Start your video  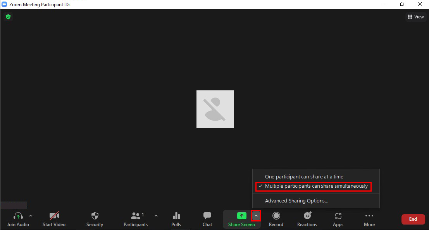[53, 219]
